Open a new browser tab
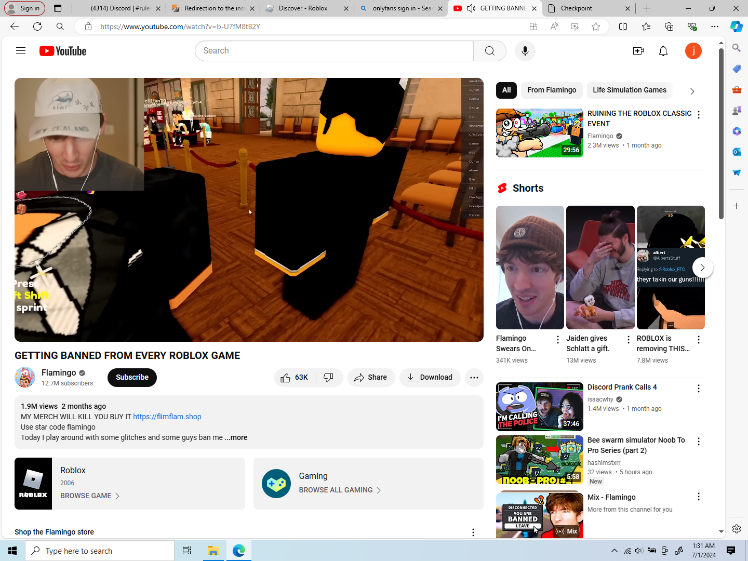 (x=647, y=8)
